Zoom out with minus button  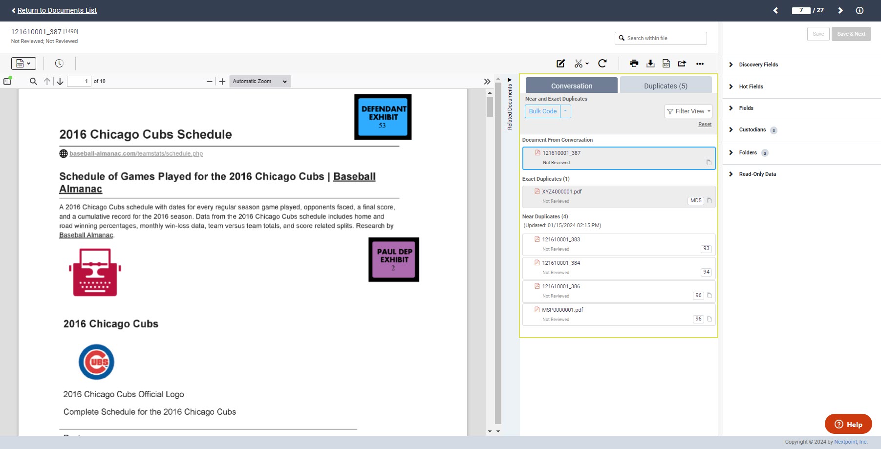coord(209,81)
